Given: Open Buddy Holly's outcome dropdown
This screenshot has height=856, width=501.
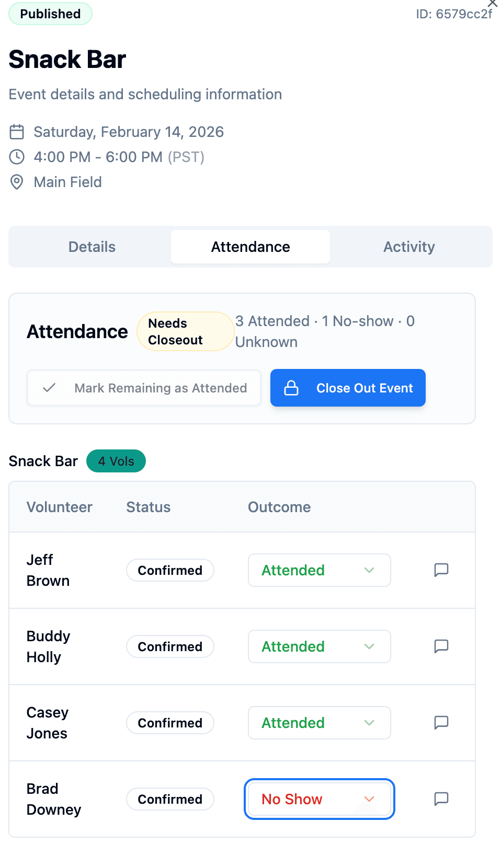Looking at the screenshot, I should 369,646.
